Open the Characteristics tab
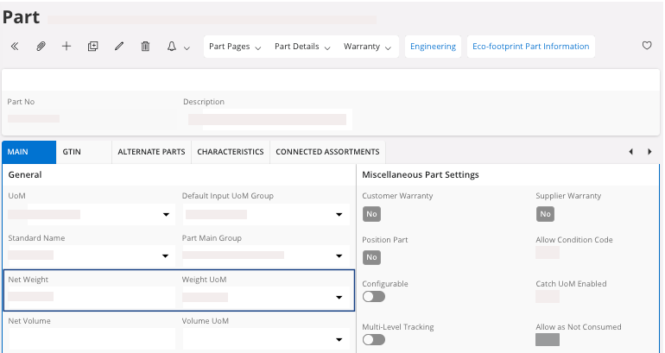The image size is (665, 353). [x=230, y=152]
